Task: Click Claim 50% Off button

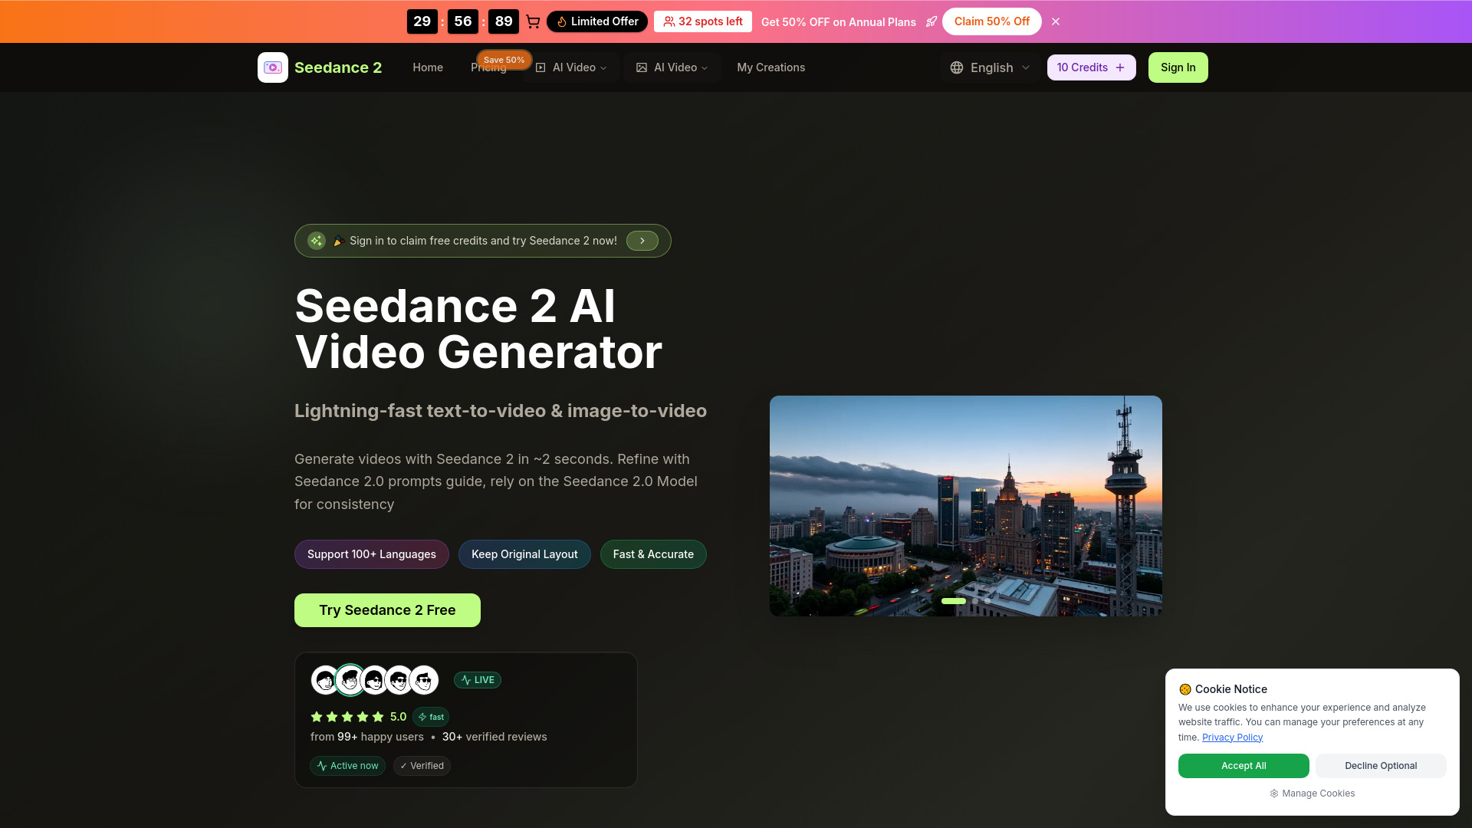Action: click(x=991, y=21)
